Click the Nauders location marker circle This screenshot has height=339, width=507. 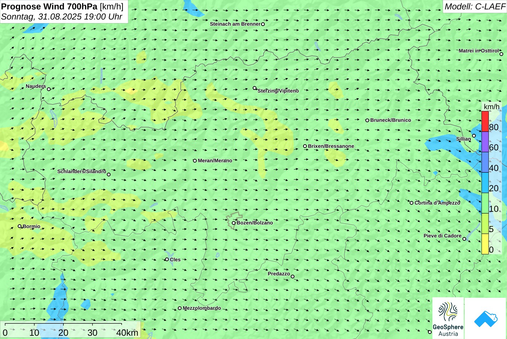click(49, 89)
